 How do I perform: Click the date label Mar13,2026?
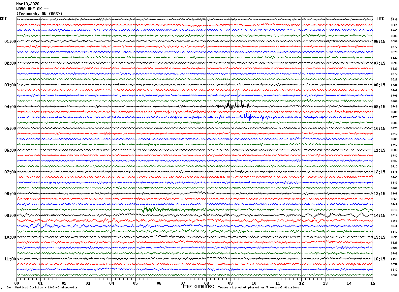pos(28,4)
